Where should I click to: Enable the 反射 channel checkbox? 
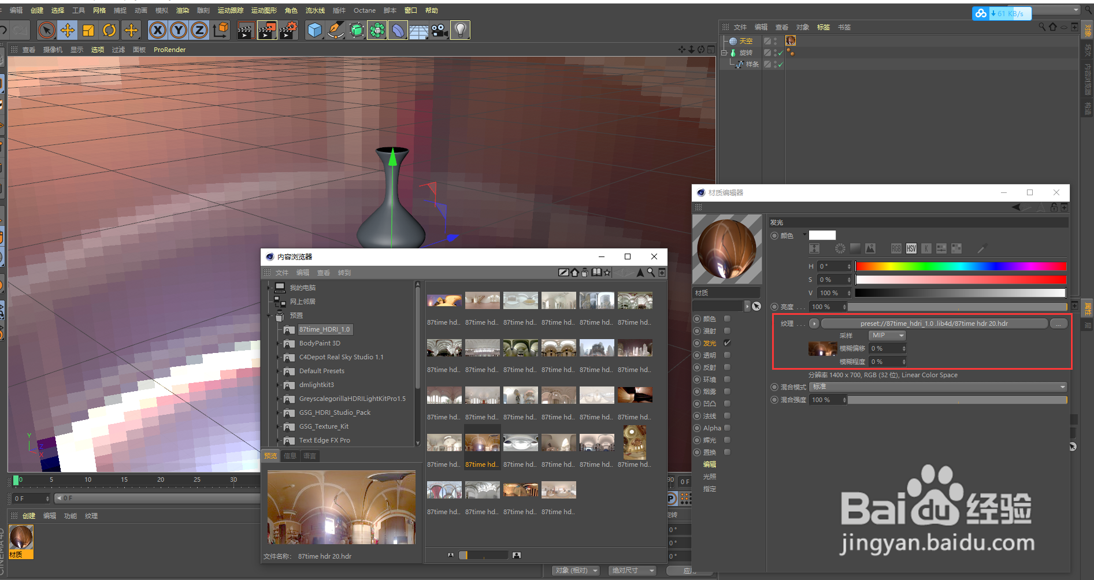click(x=727, y=367)
